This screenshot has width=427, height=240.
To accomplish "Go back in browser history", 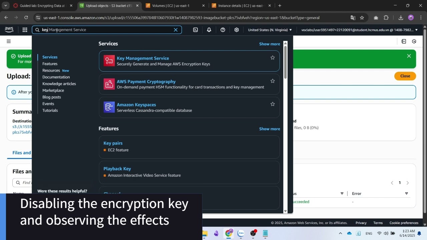I will coord(6,18).
